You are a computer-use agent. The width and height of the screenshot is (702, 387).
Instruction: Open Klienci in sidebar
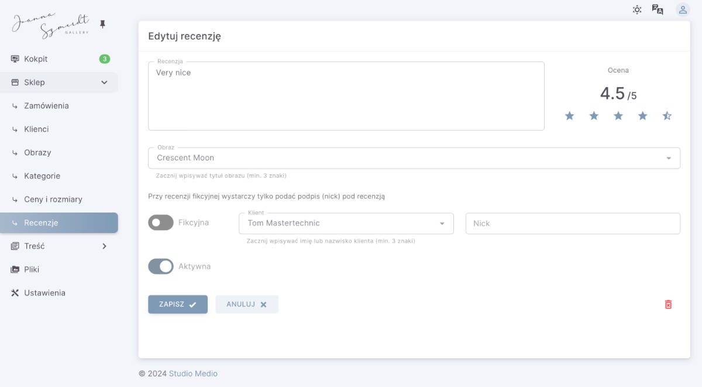point(59,129)
